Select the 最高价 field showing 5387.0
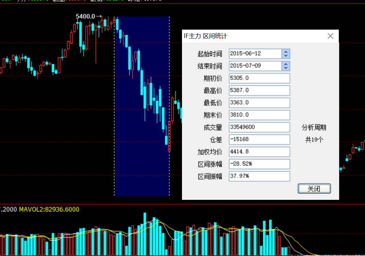 tap(259, 91)
